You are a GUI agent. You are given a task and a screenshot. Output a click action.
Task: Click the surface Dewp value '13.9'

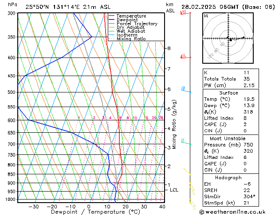pos(249,106)
